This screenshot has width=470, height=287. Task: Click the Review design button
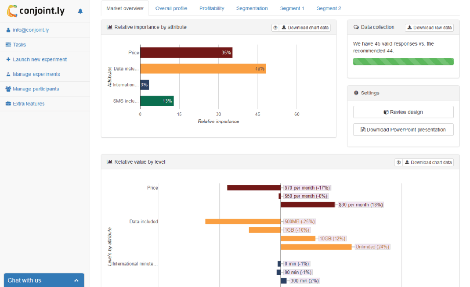(403, 112)
